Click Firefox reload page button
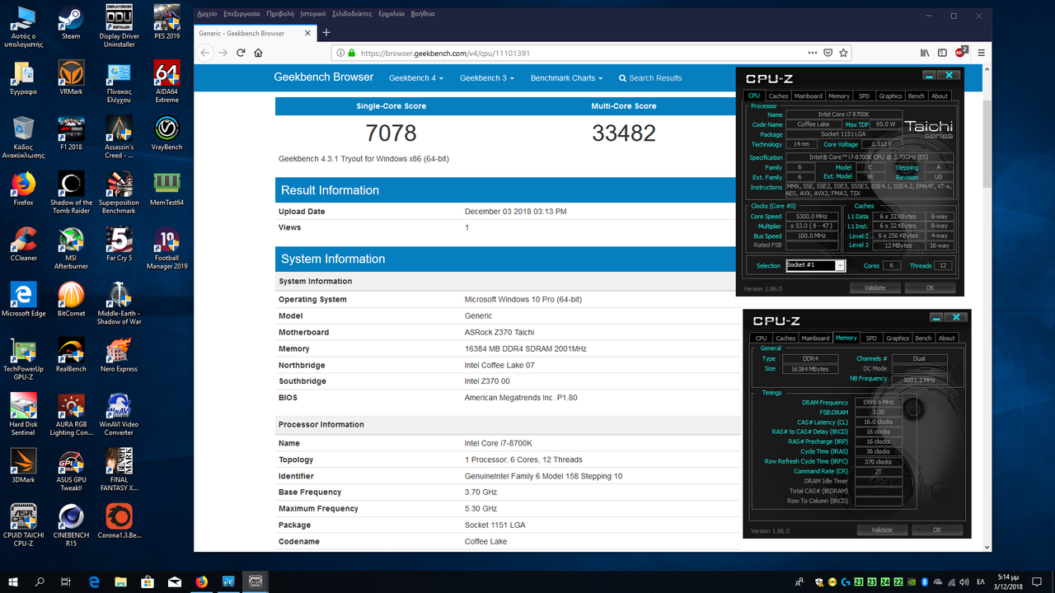Viewport: 1055px width, 593px height. click(241, 53)
